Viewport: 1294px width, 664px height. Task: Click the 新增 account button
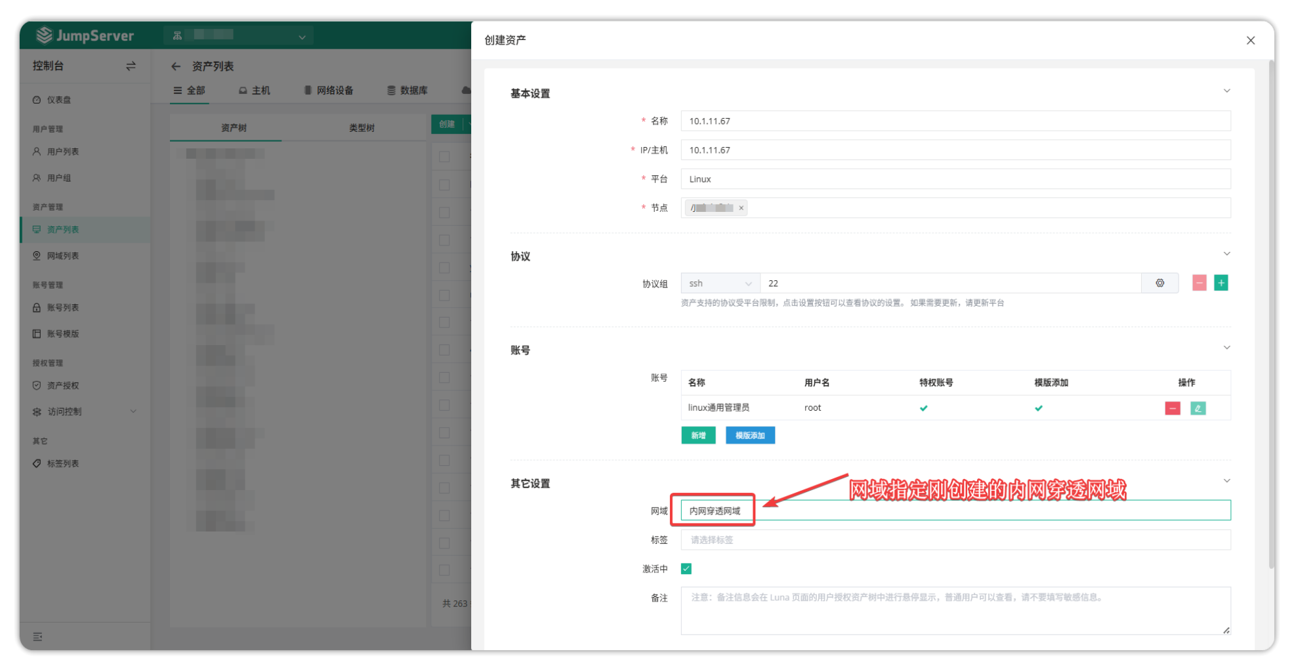tap(698, 436)
